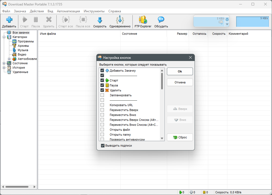This screenshot has width=272, height=195.
Task: Click the orange Удалить icon in button list
Action: click(x=107, y=90)
